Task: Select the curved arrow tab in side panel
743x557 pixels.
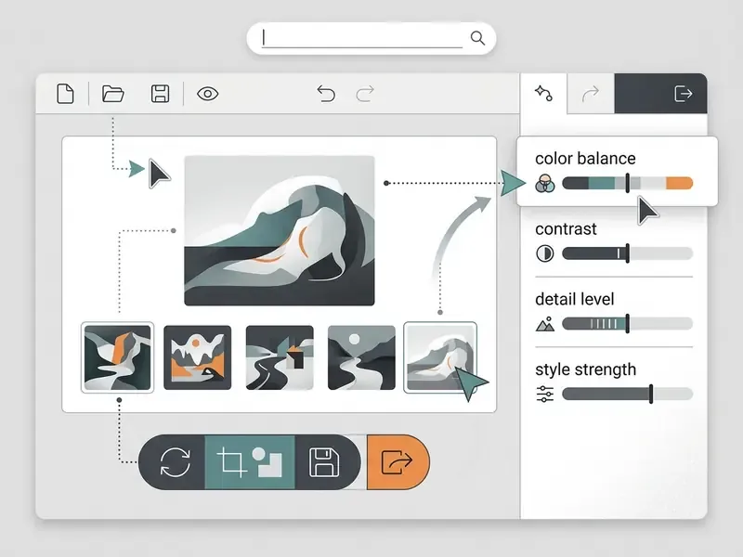Action: click(591, 94)
